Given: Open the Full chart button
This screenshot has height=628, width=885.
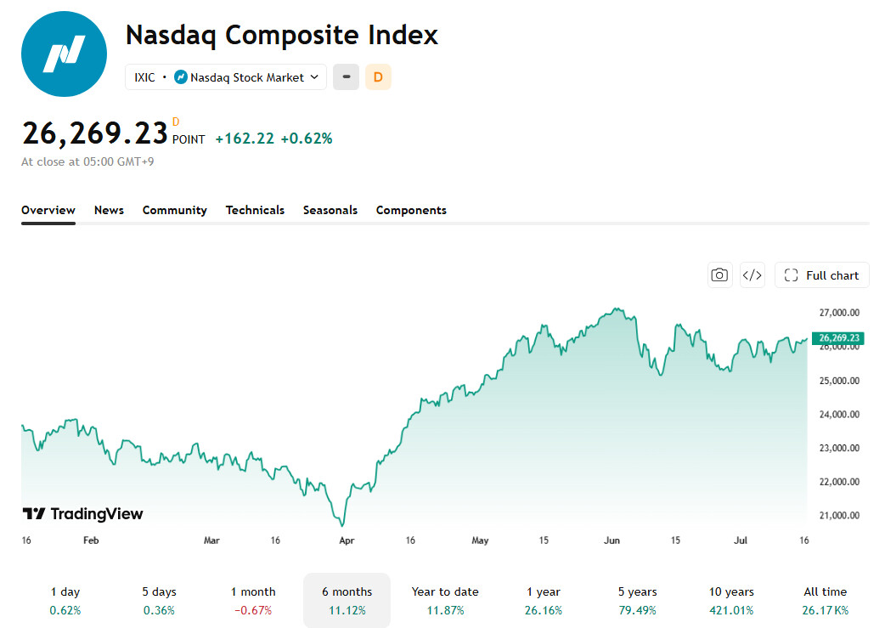Looking at the screenshot, I should [822, 275].
